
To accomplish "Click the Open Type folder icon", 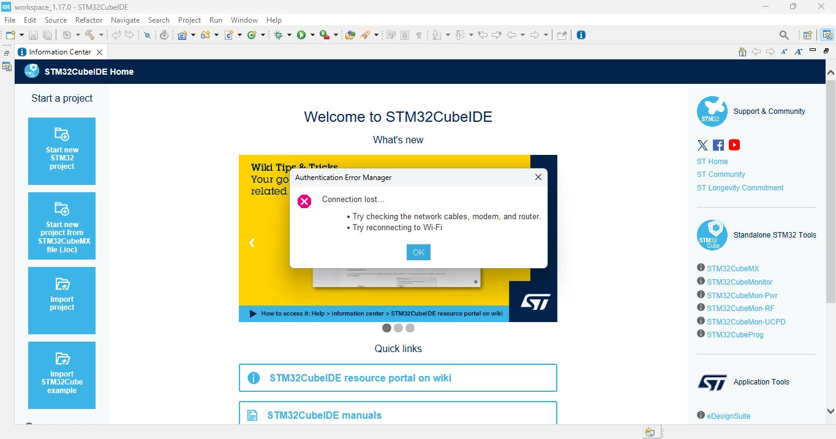I will point(350,35).
